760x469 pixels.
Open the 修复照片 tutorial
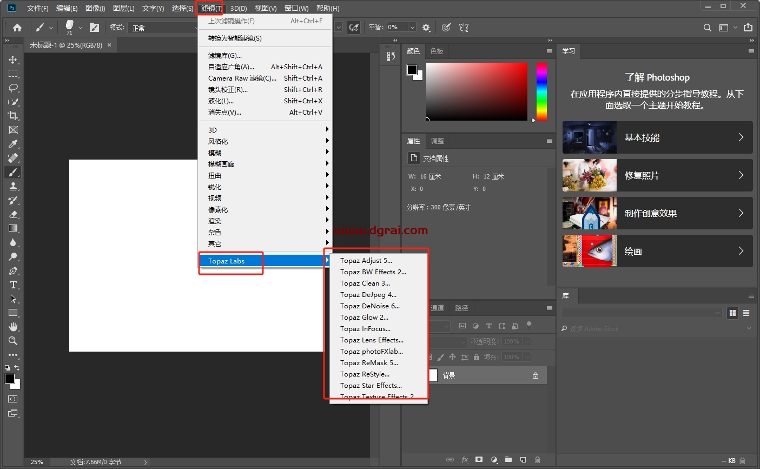point(657,175)
